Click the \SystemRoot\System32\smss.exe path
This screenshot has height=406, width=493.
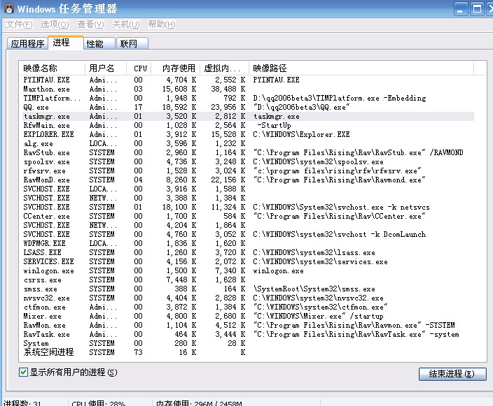point(314,289)
